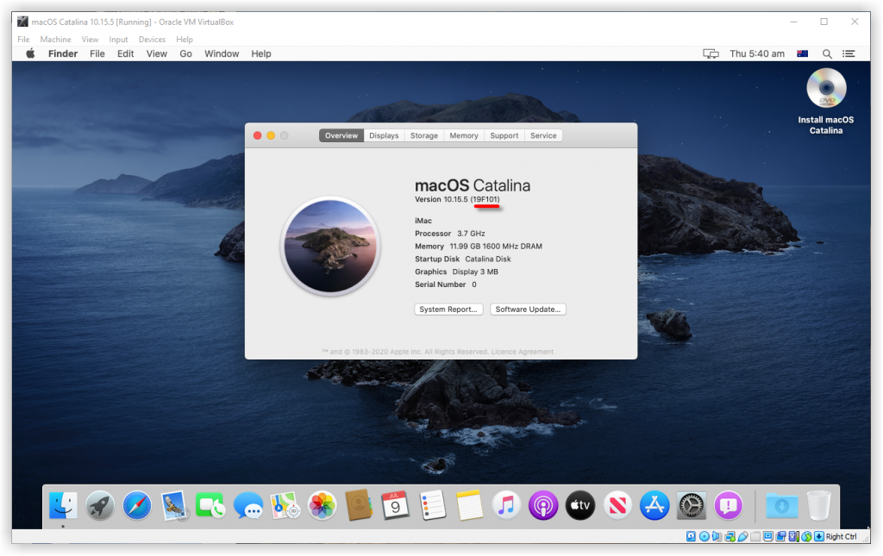Click the flag input source icon
883x556 pixels.
(803, 53)
